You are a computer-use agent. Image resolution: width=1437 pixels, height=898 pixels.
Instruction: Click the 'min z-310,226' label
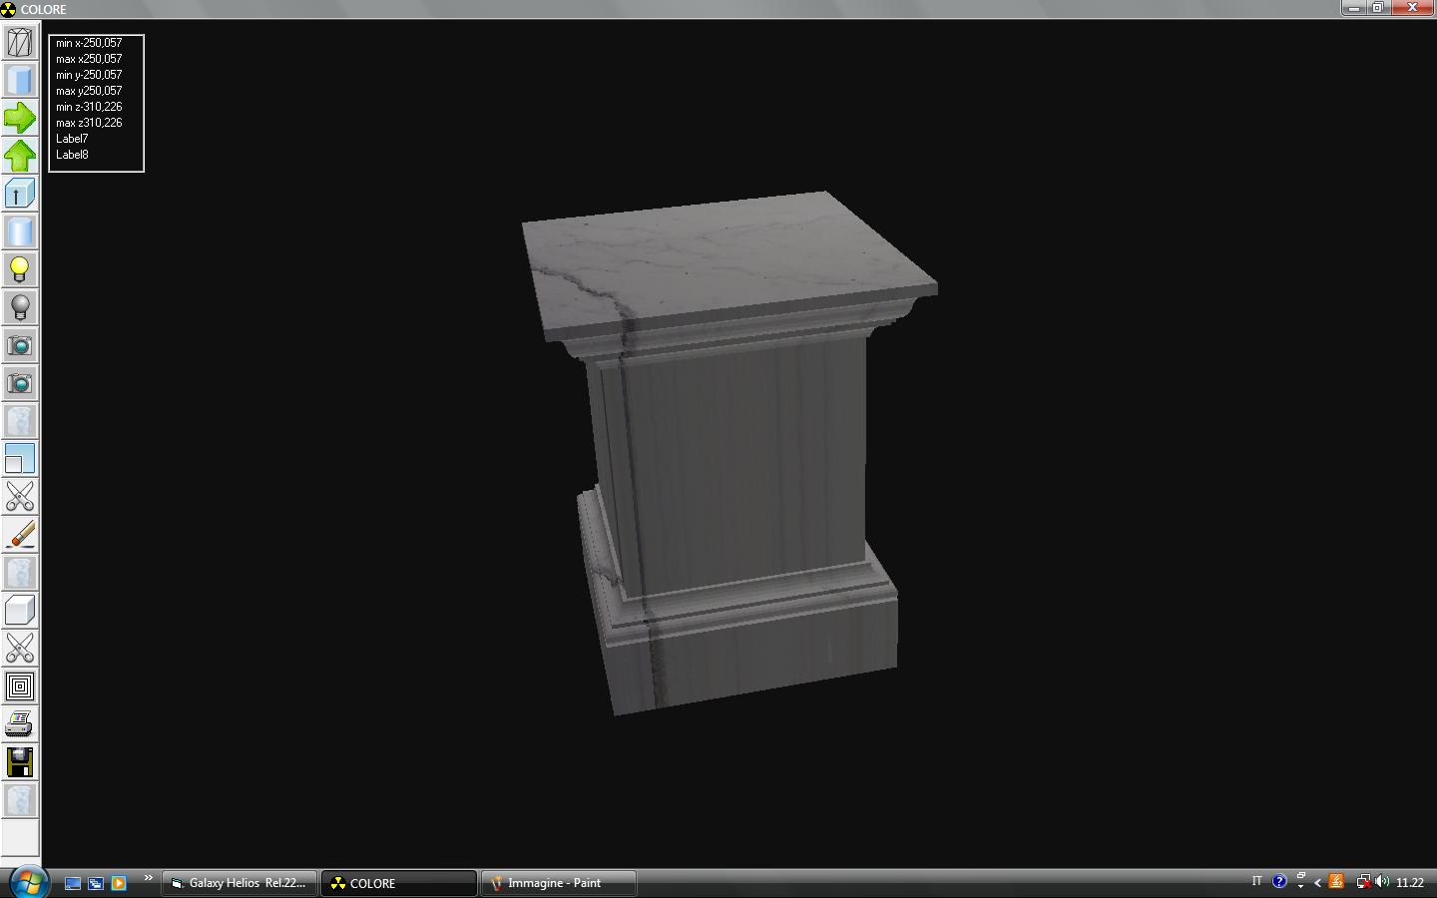click(89, 107)
